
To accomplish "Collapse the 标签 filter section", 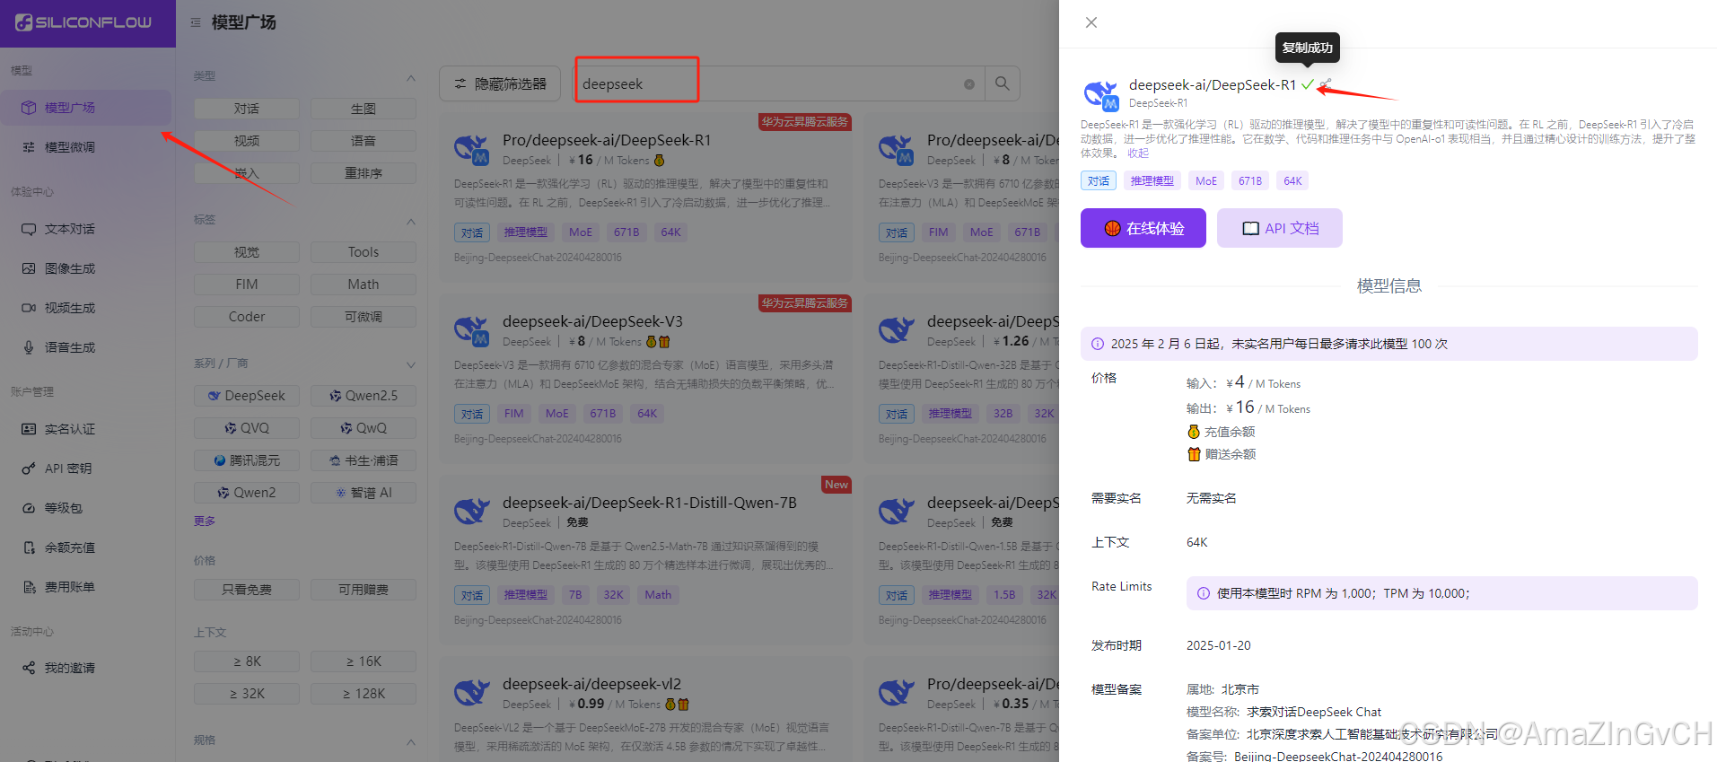I will point(411,221).
